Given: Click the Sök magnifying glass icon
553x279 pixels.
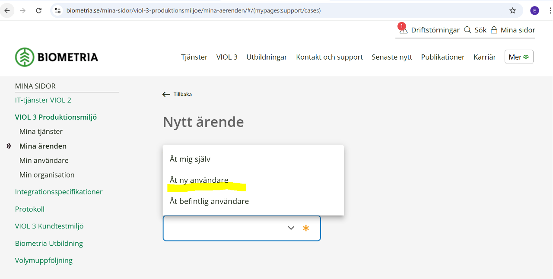Looking at the screenshot, I should (467, 30).
